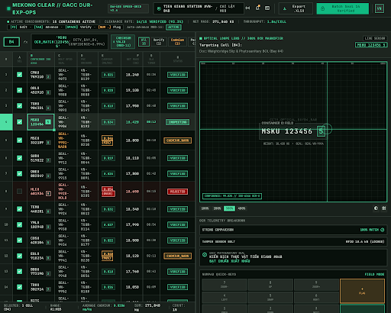Click the B4 cell reference box
Screen dimensions: 391x313
pyautogui.click(x=11, y=42)
